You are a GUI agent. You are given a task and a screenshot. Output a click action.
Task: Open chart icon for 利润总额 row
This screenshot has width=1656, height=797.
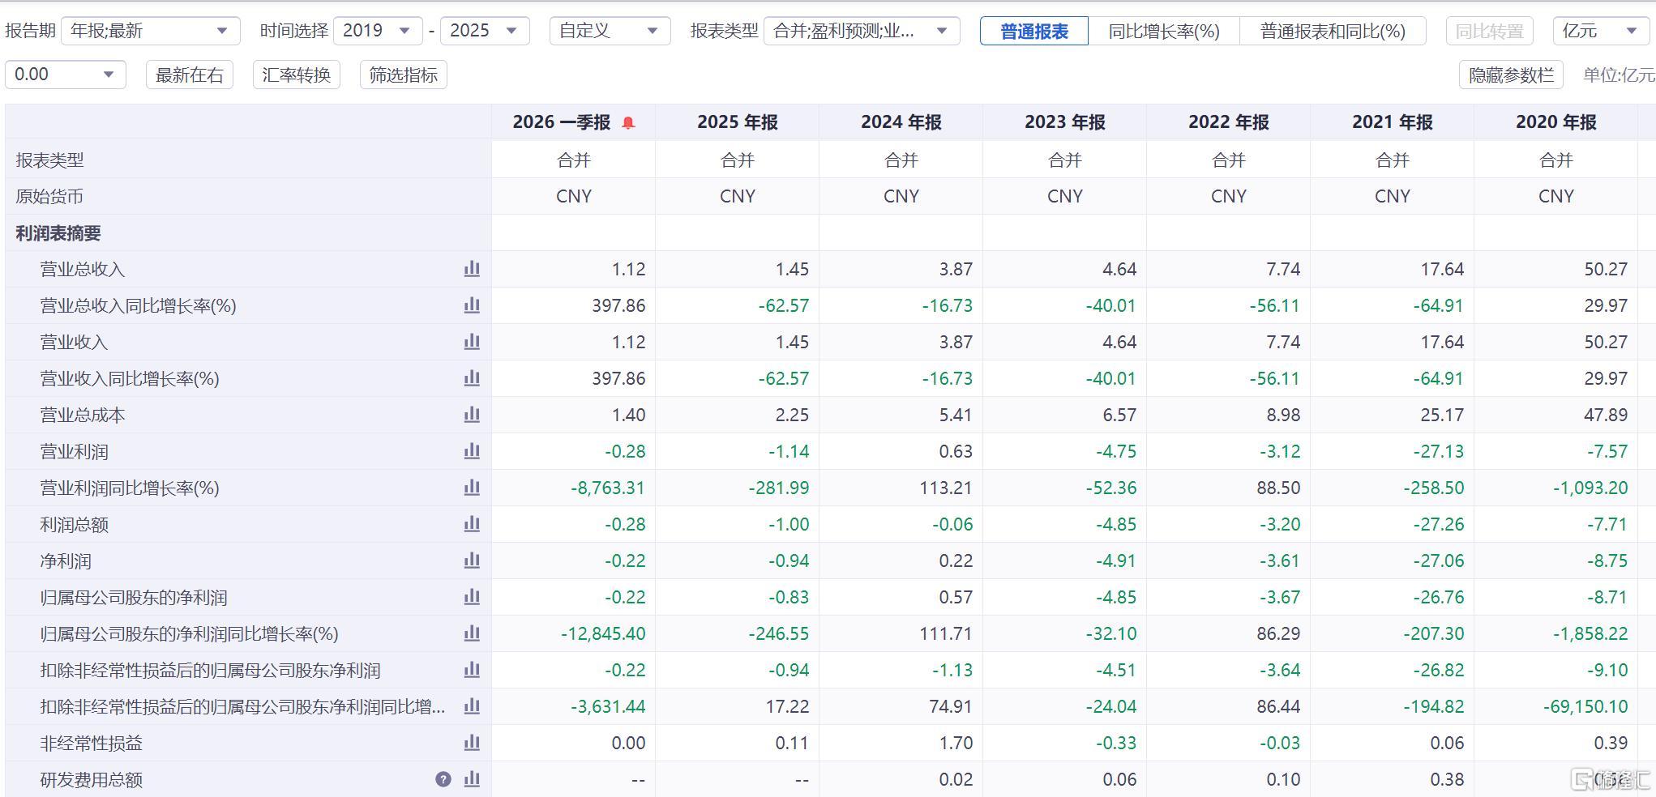click(x=472, y=524)
